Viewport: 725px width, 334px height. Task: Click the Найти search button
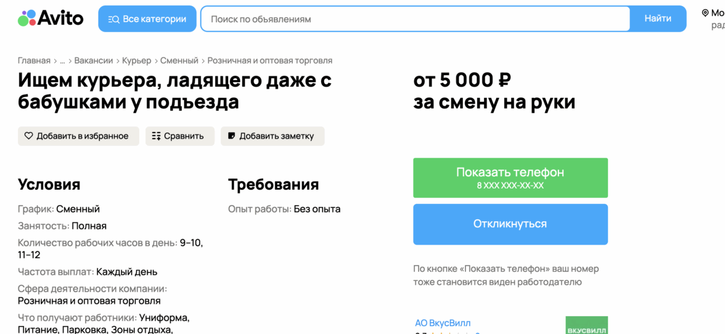click(658, 19)
